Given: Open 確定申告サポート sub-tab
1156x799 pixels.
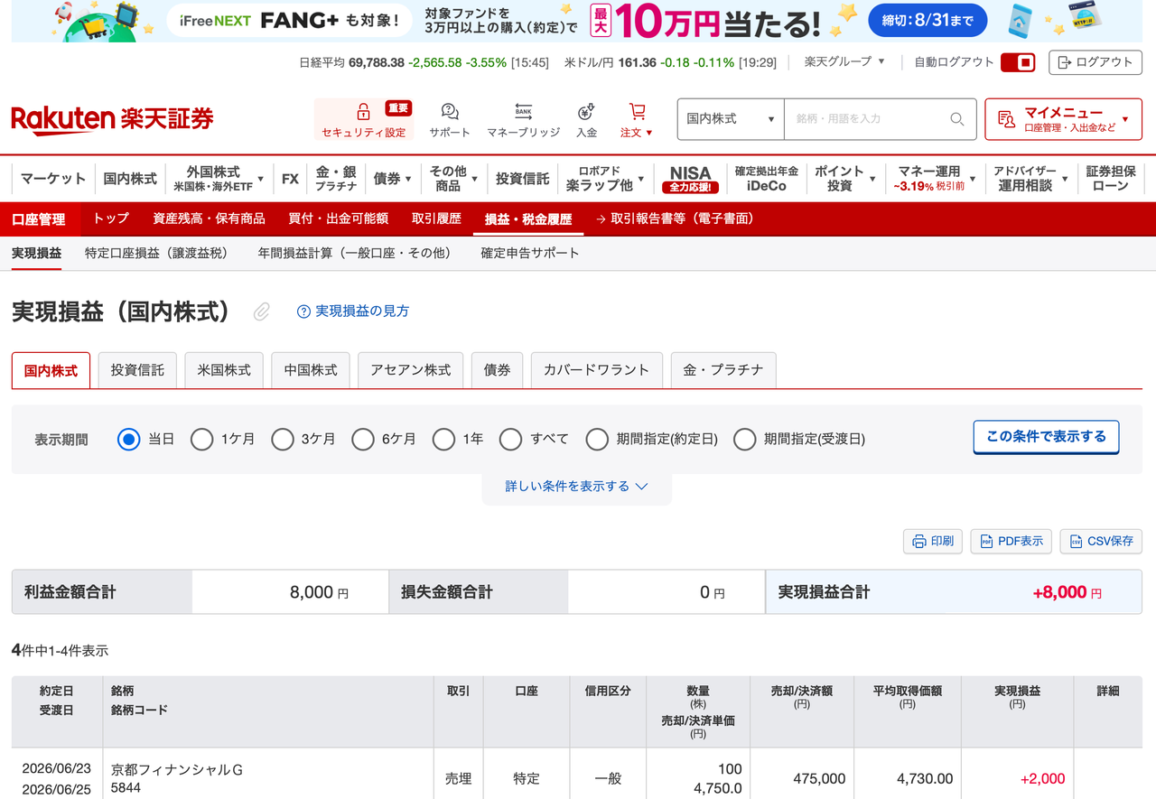Looking at the screenshot, I should pos(530,254).
